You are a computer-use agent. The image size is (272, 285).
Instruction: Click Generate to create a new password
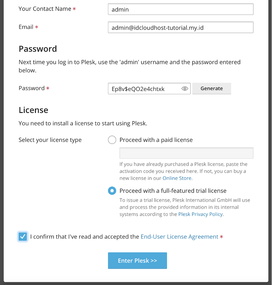coord(212,88)
